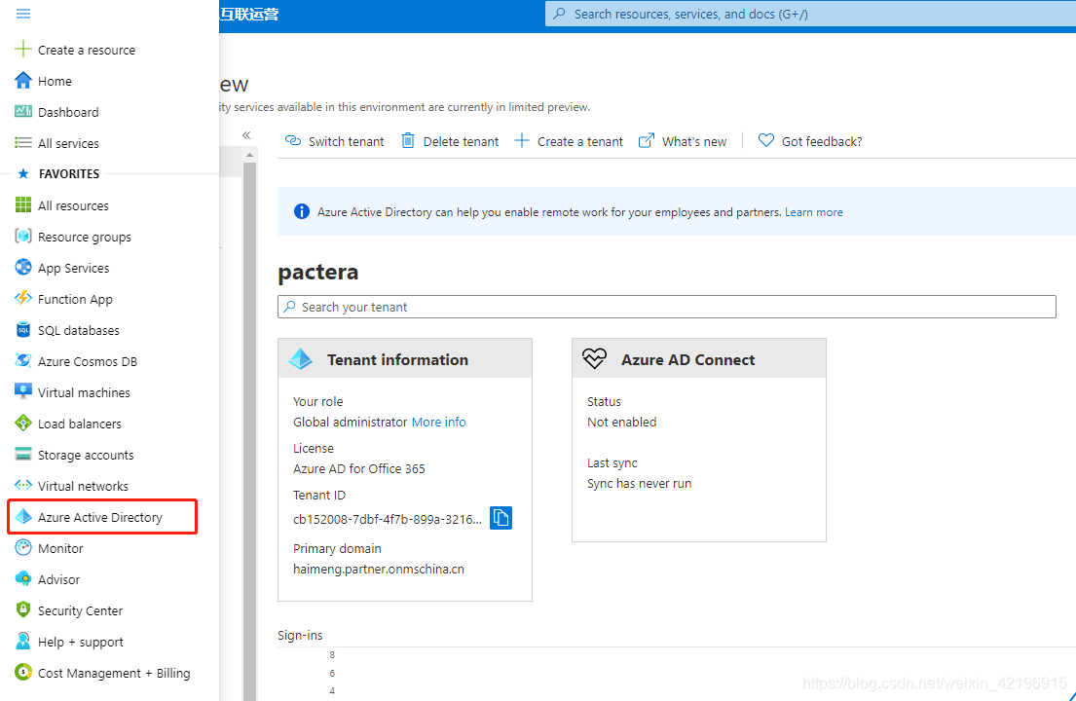The width and height of the screenshot is (1076, 701).
Task: Click the Got feedback? button
Action: [810, 141]
